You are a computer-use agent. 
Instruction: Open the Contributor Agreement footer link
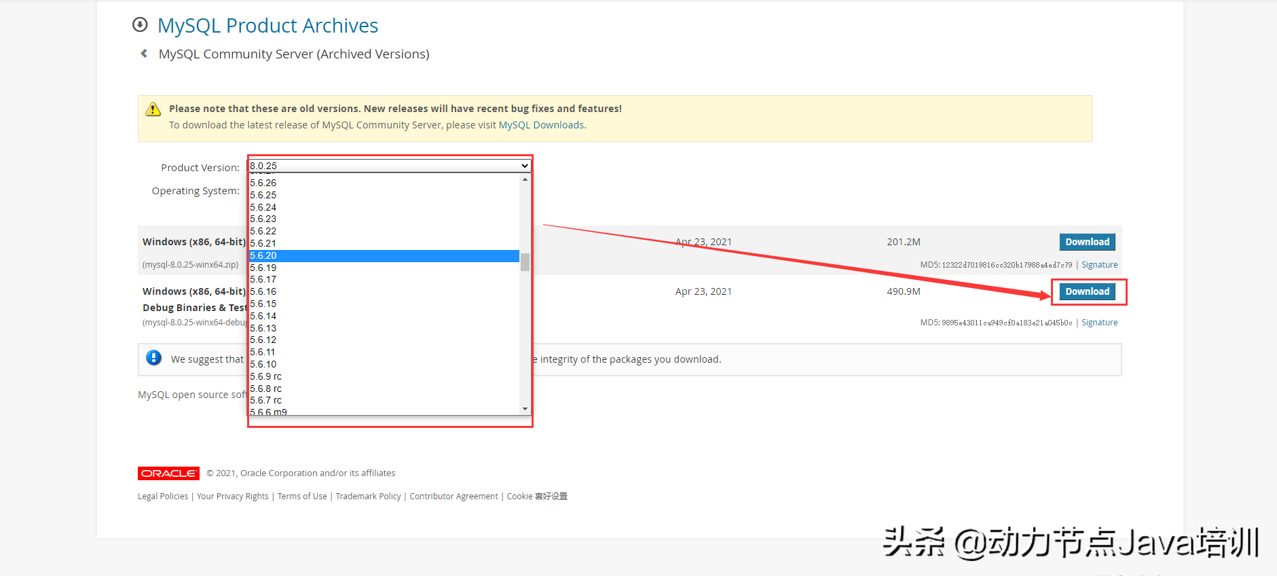[x=454, y=497]
